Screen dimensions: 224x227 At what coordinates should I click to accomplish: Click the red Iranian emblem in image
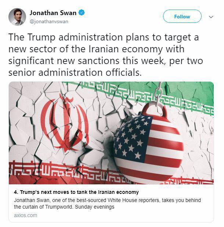[x=65, y=124]
